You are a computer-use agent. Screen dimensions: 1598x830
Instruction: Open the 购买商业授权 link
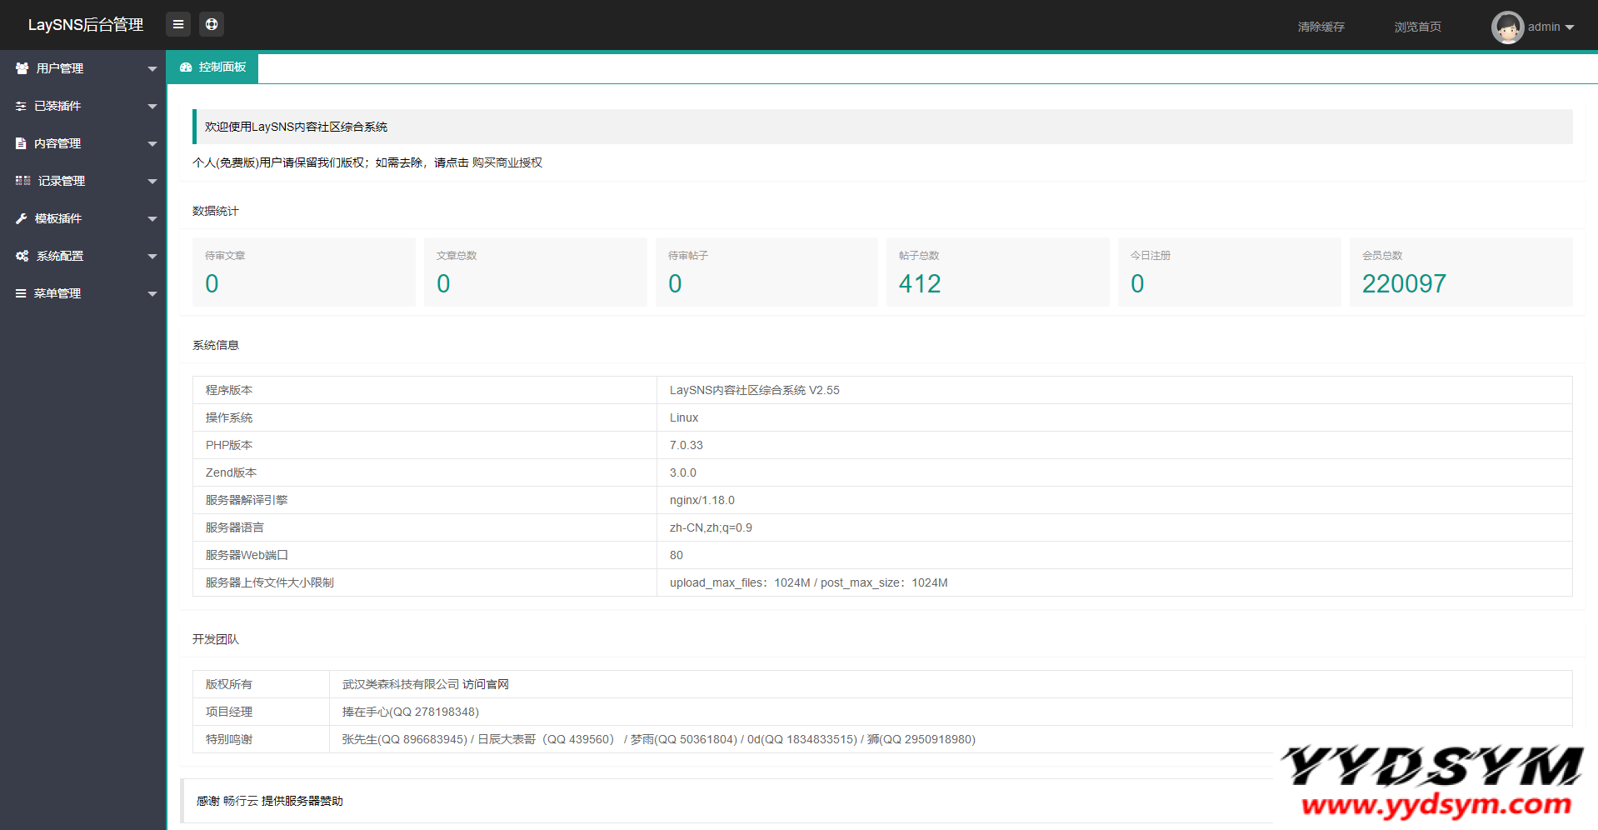[507, 162]
